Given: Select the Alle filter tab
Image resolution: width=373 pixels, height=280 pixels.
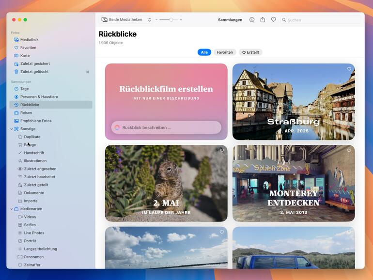Looking at the screenshot, I should pos(204,52).
